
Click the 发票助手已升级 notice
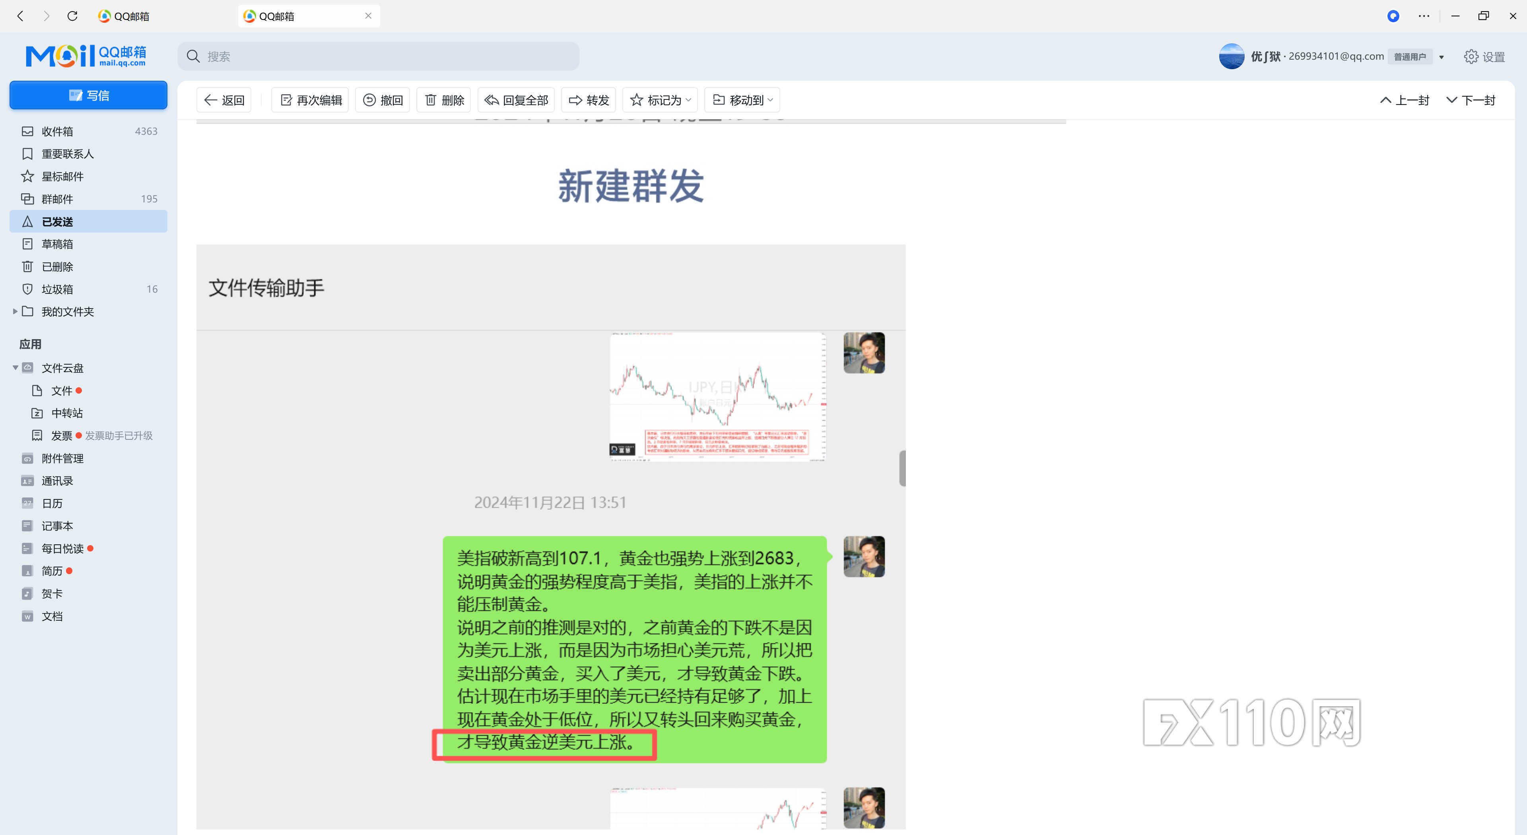coord(119,435)
